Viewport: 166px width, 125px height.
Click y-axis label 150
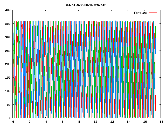[x=8, y=78]
